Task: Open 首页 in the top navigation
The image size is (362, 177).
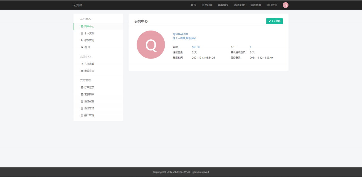Action: (193, 5)
